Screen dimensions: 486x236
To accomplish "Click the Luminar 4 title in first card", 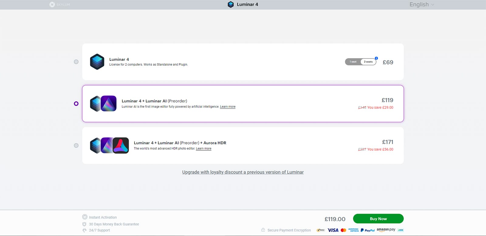I will pos(119,60).
